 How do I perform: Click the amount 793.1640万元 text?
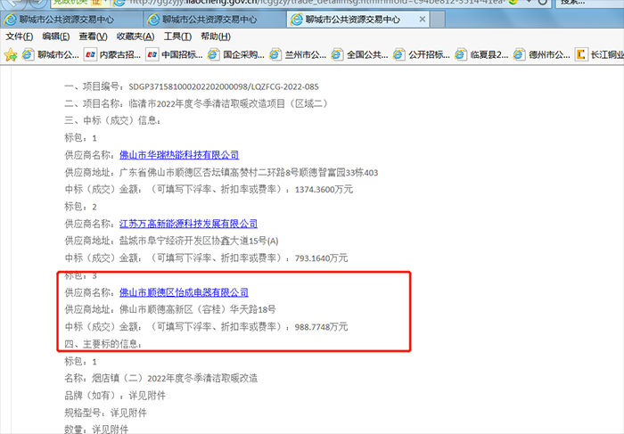321,258
